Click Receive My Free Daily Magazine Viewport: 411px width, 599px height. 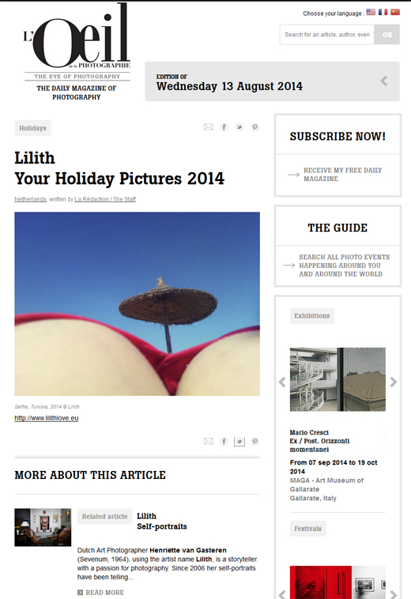(342, 175)
